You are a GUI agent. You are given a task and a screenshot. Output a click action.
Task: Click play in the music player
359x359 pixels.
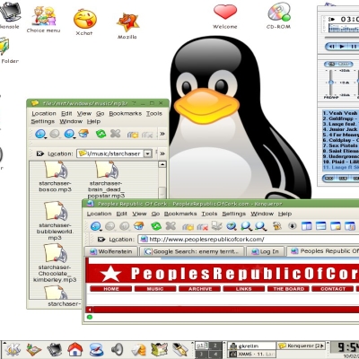(x=342, y=47)
